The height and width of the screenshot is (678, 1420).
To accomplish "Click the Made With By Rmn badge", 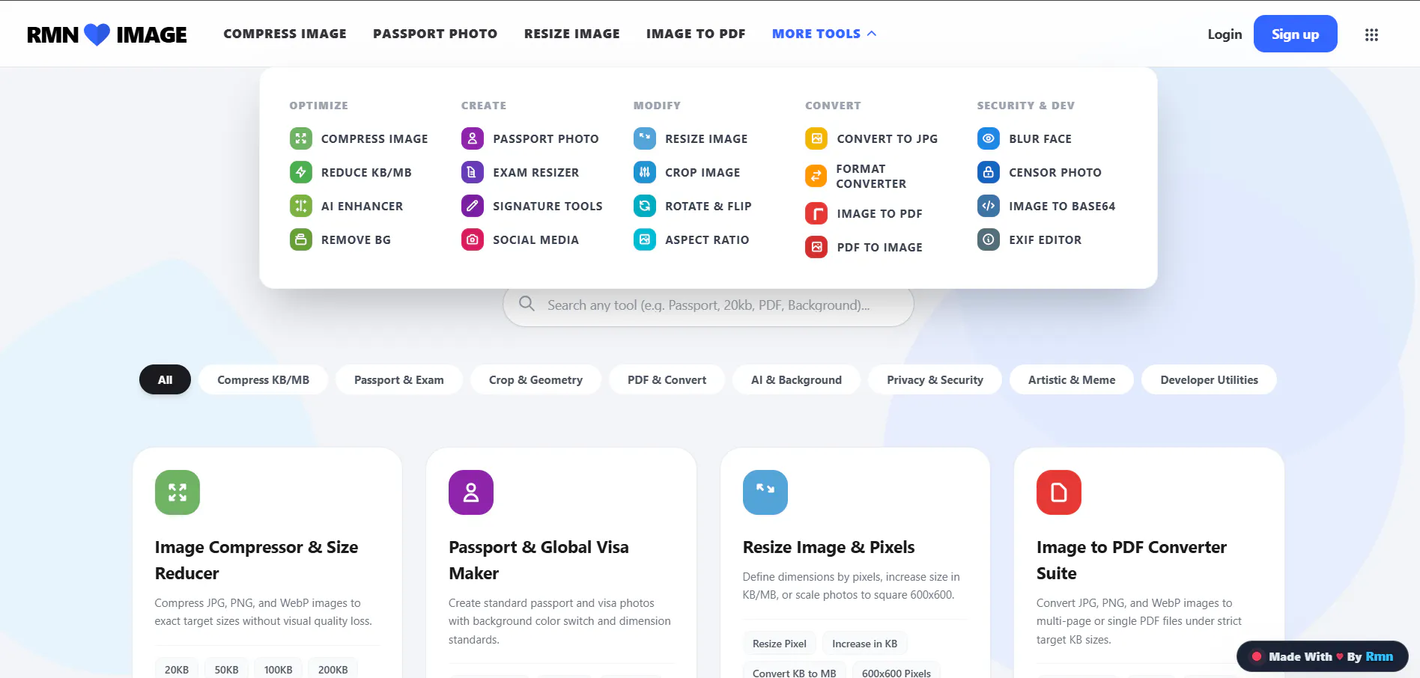I will coord(1323,656).
